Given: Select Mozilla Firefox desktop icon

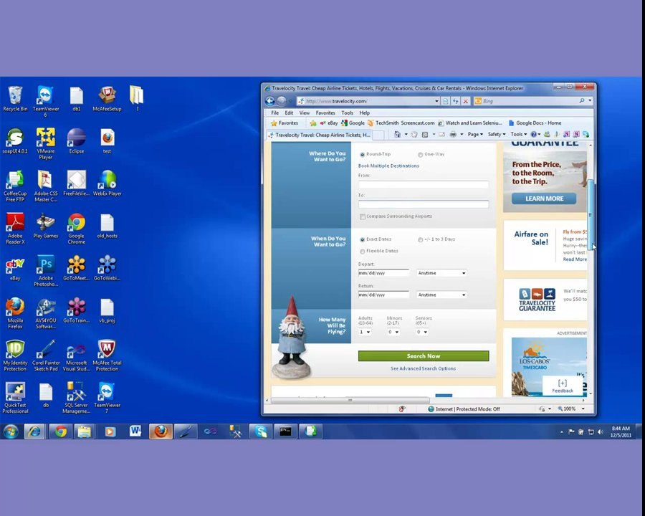Looking at the screenshot, I should (x=15, y=313).
